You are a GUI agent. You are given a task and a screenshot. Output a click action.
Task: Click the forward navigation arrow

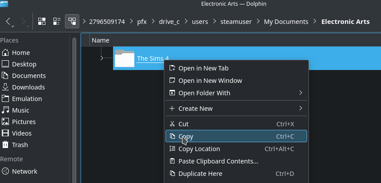(24, 21)
